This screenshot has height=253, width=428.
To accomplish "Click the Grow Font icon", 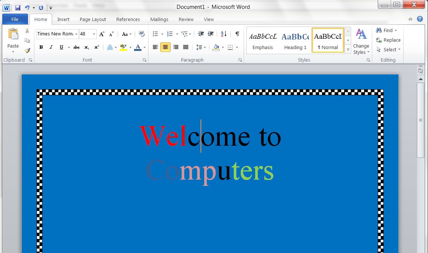I will [x=102, y=34].
